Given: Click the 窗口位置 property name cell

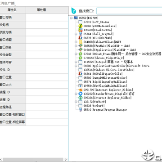Looking at the screenshot, I should click(x=13, y=77).
